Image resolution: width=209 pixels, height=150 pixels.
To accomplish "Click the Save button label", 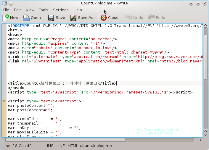I will (x=60, y=17).
